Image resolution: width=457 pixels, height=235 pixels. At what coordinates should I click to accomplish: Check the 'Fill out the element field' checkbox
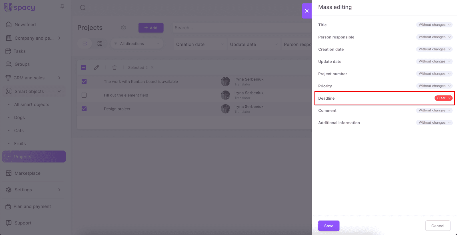click(x=84, y=95)
